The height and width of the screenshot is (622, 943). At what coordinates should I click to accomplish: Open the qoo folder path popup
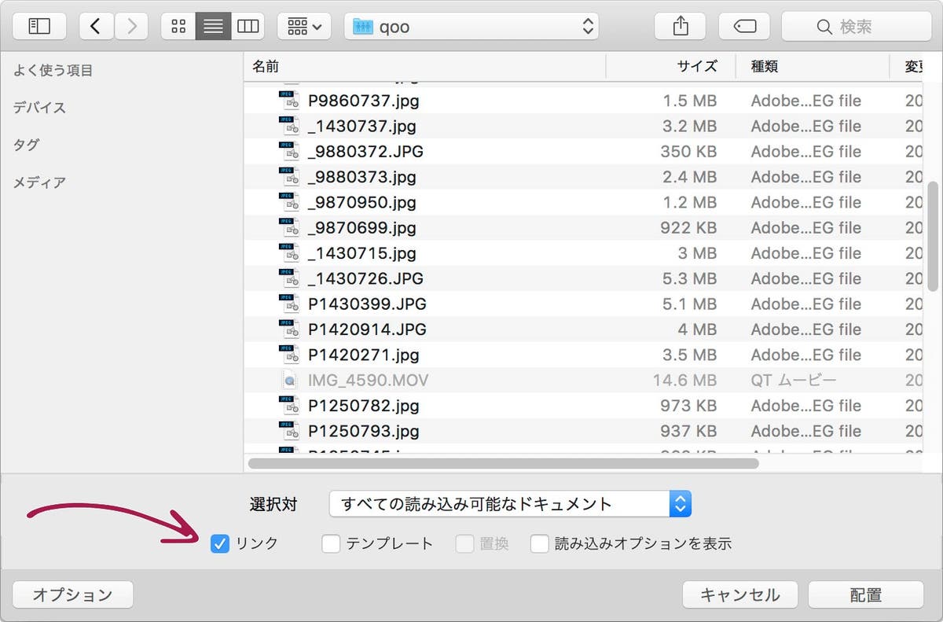click(x=472, y=26)
